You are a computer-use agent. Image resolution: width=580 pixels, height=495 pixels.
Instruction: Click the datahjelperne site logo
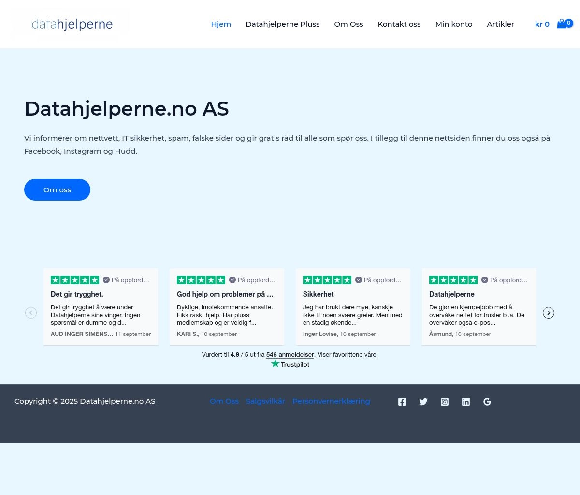coord(72,24)
